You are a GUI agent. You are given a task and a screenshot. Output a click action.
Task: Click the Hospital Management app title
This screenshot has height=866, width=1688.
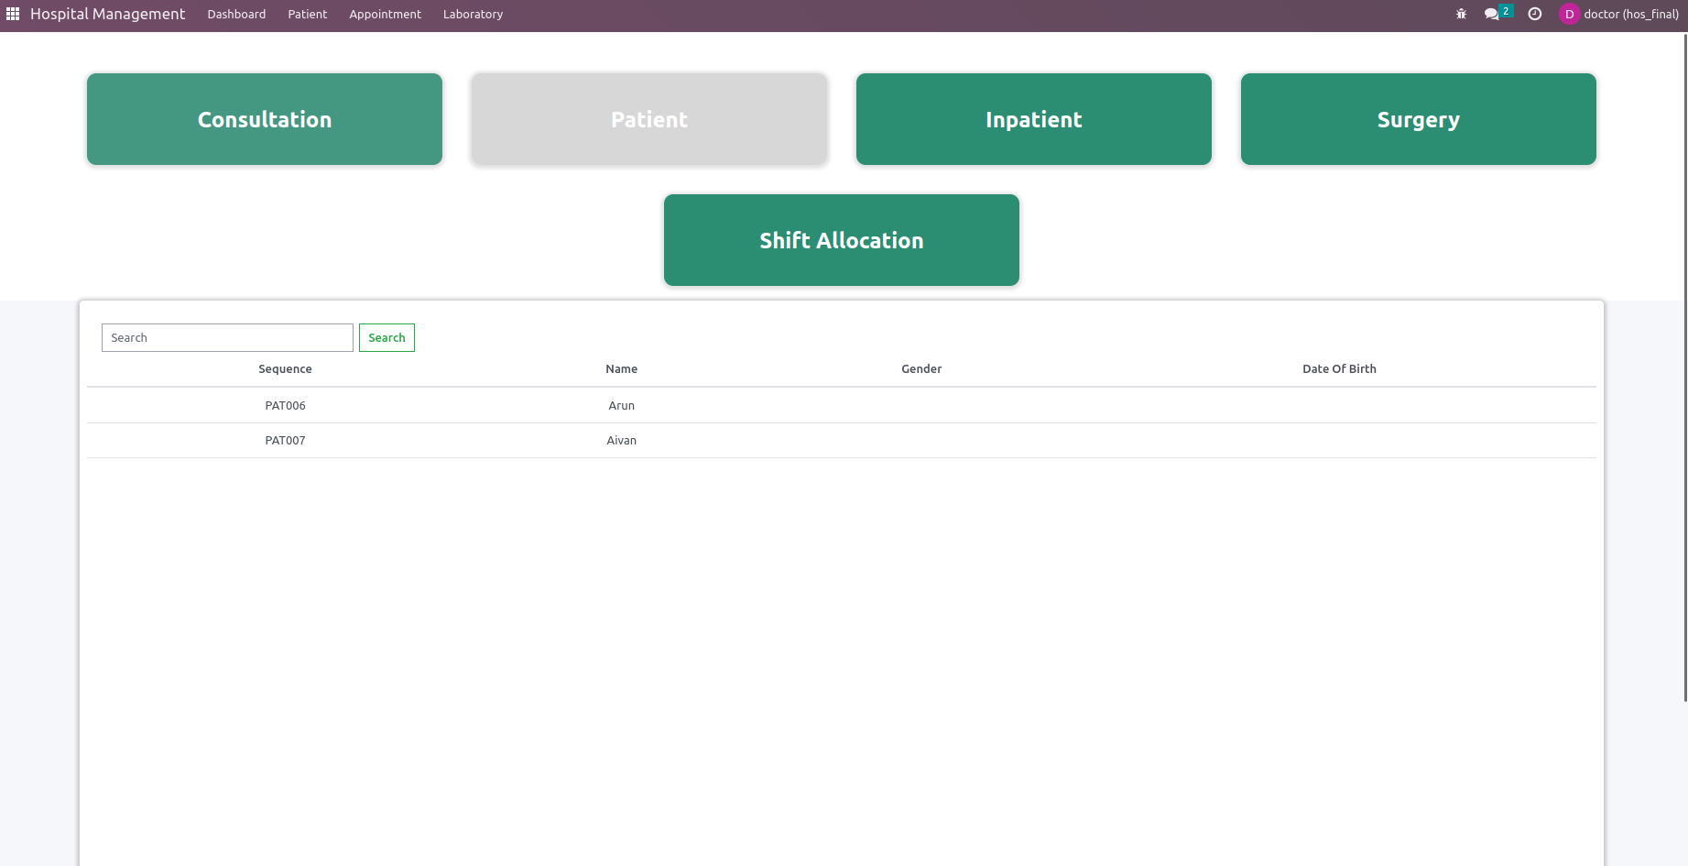[x=107, y=14]
